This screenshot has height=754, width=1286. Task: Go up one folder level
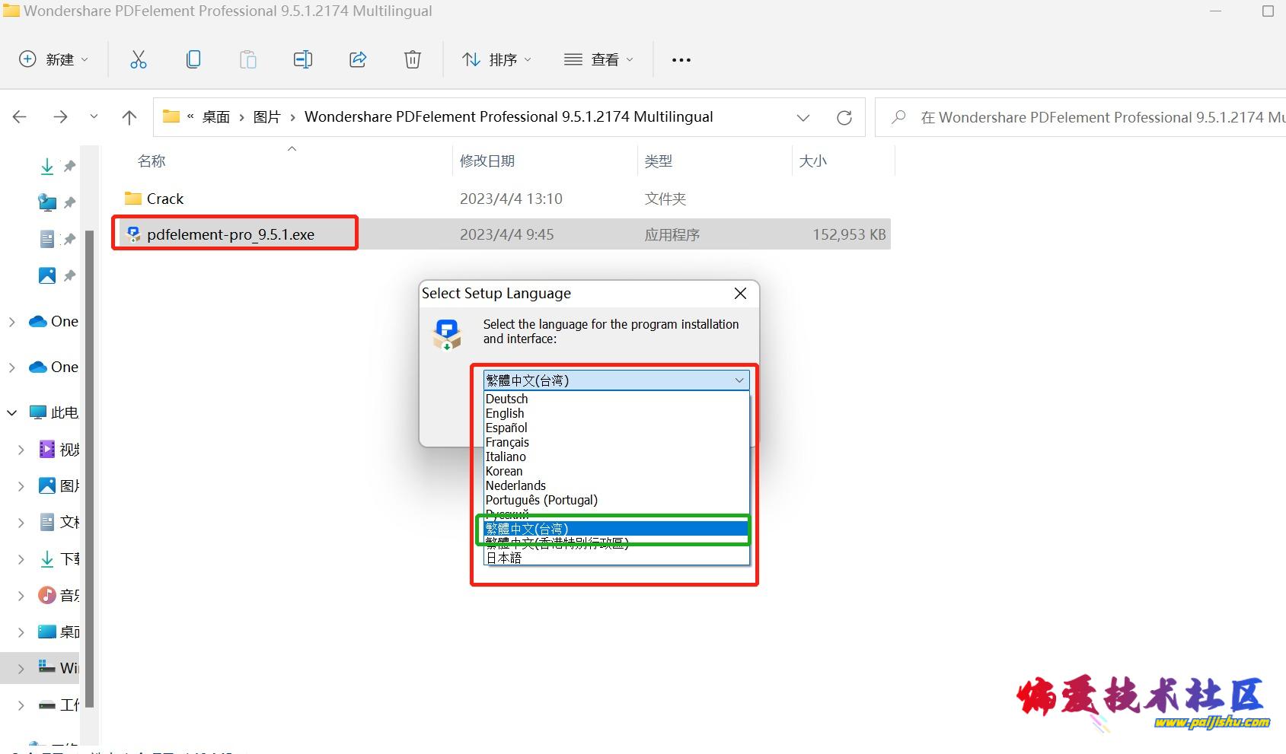point(129,117)
